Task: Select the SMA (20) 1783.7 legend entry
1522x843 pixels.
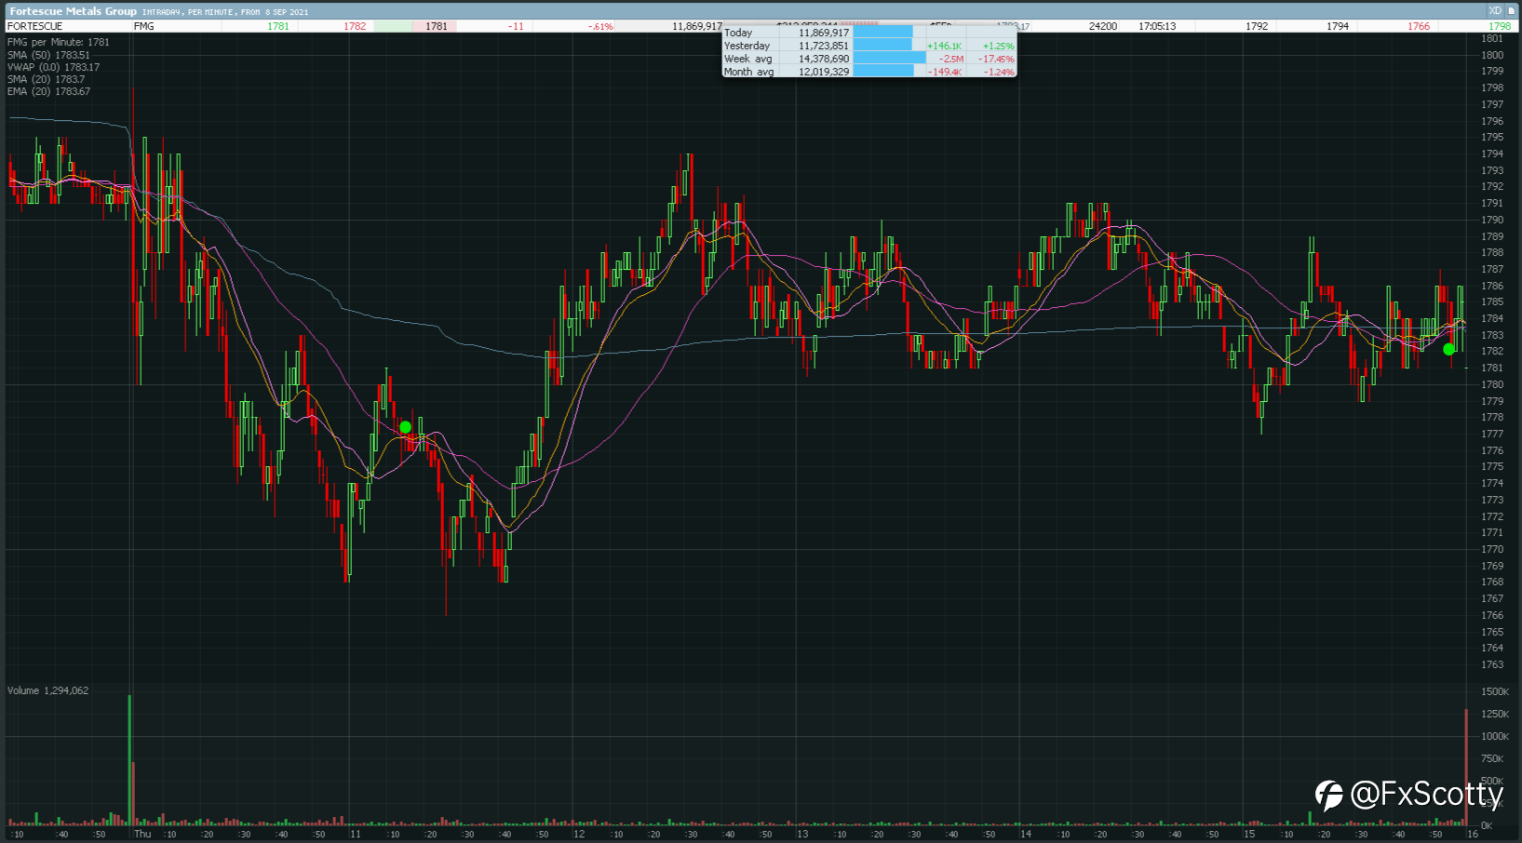Action: [46, 79]
